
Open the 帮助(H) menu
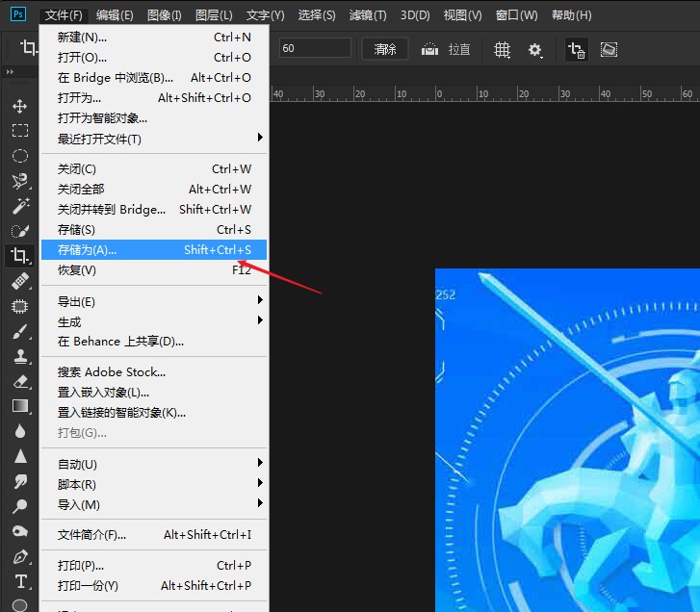tap(571, 15)
